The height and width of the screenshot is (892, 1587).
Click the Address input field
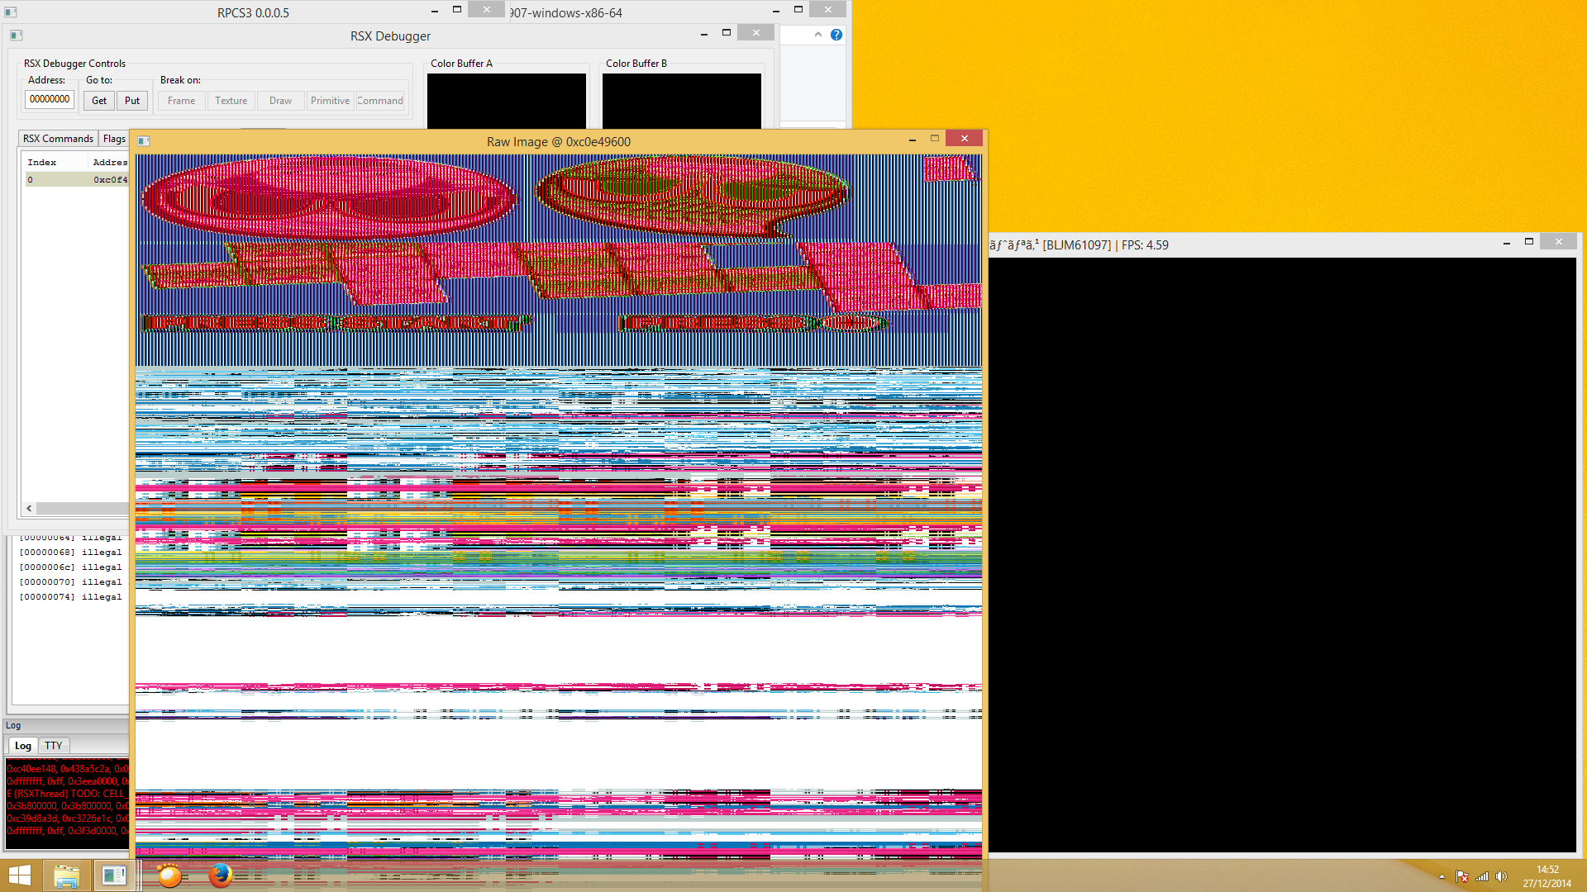(50, 100)
